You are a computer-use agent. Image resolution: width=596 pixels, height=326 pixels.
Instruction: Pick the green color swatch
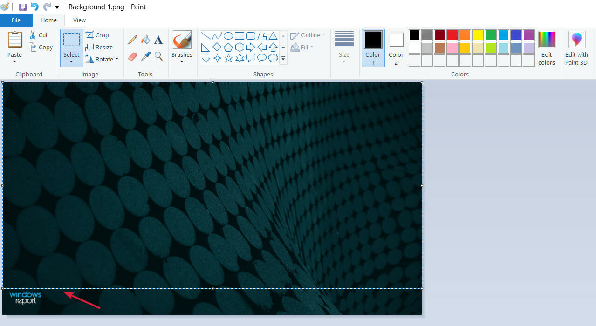pyautogui.click(x=490, y=35)
